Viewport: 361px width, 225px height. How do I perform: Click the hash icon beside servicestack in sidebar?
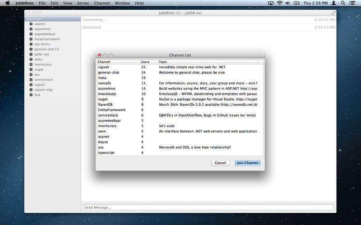(x=31, y=80)
